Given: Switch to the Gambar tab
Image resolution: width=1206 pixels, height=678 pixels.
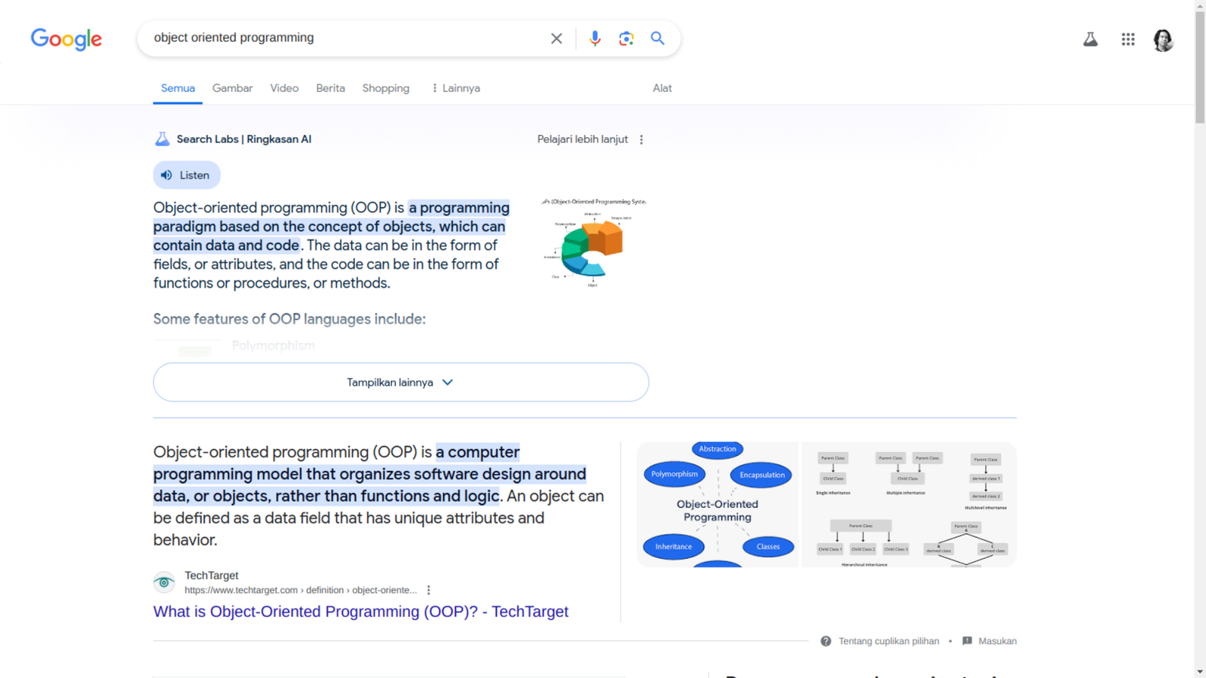Looking at the screenshot, I should pyautogui.click(x=232, y=88).
